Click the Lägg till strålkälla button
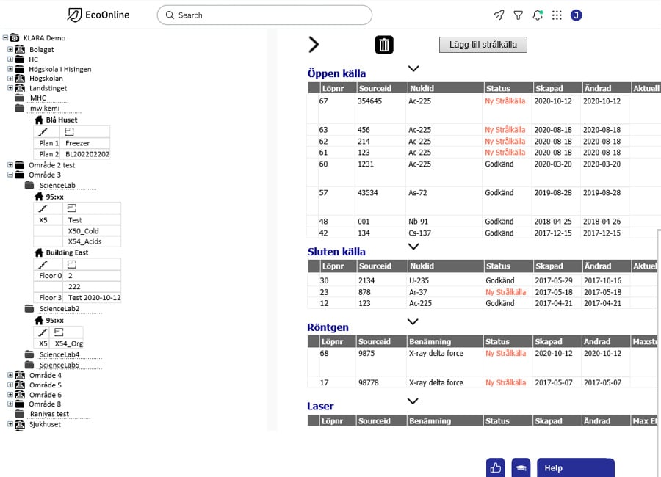Screen dimensions: 661x477 point(483,45)
